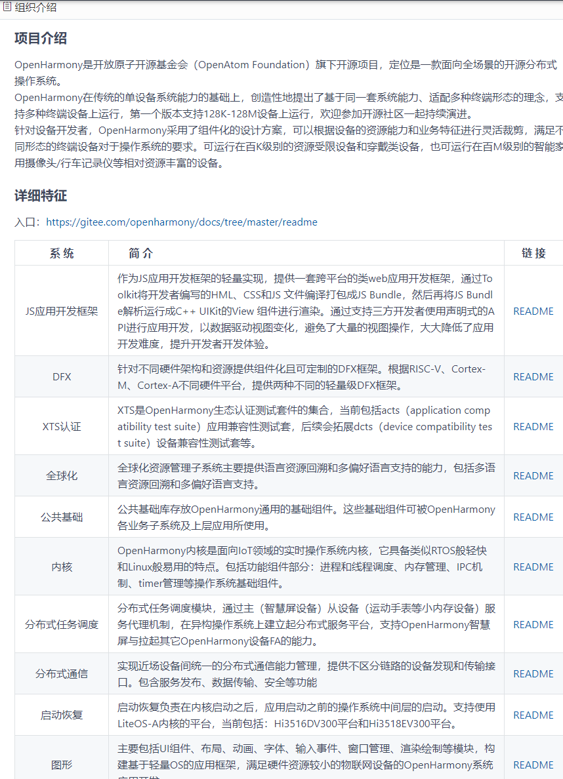Open README link for 全球化 row
563x779 pixels.
(x=533, y=475)
